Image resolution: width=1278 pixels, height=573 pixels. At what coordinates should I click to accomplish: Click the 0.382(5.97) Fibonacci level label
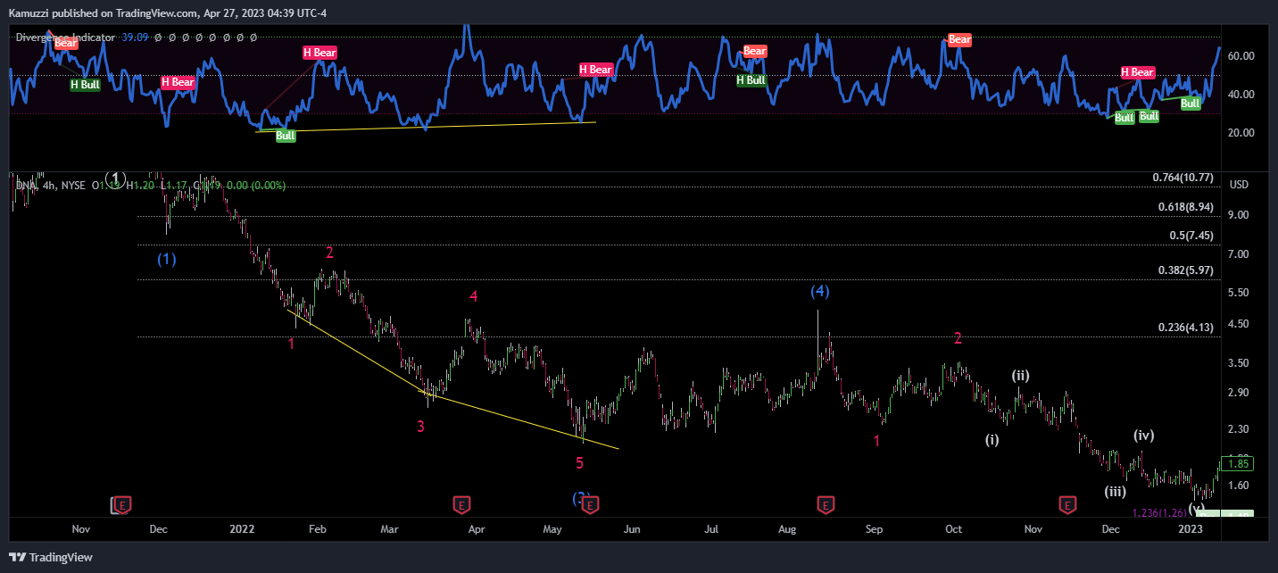1186,270
